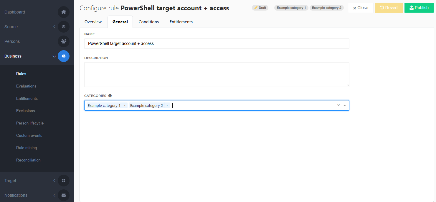Image resolution: width=436 pixels, height=202 pixels.
Task: Click the Example category 2 header badge
Action: pos(327,8)
